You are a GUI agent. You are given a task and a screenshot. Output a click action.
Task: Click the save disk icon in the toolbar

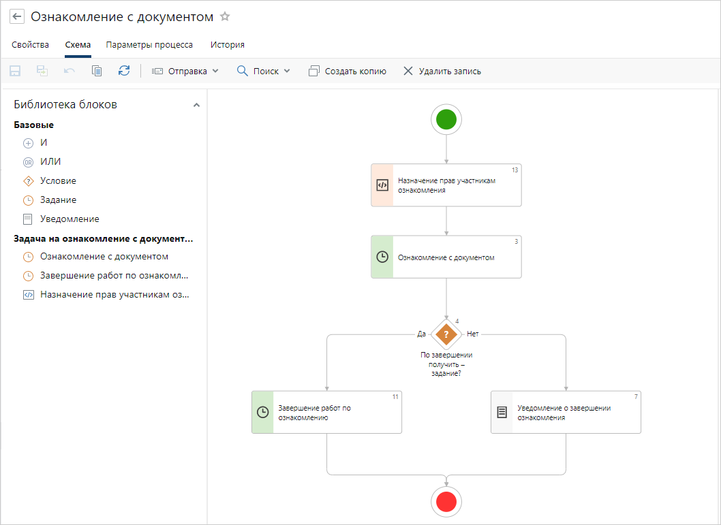(x=15, y=71)
